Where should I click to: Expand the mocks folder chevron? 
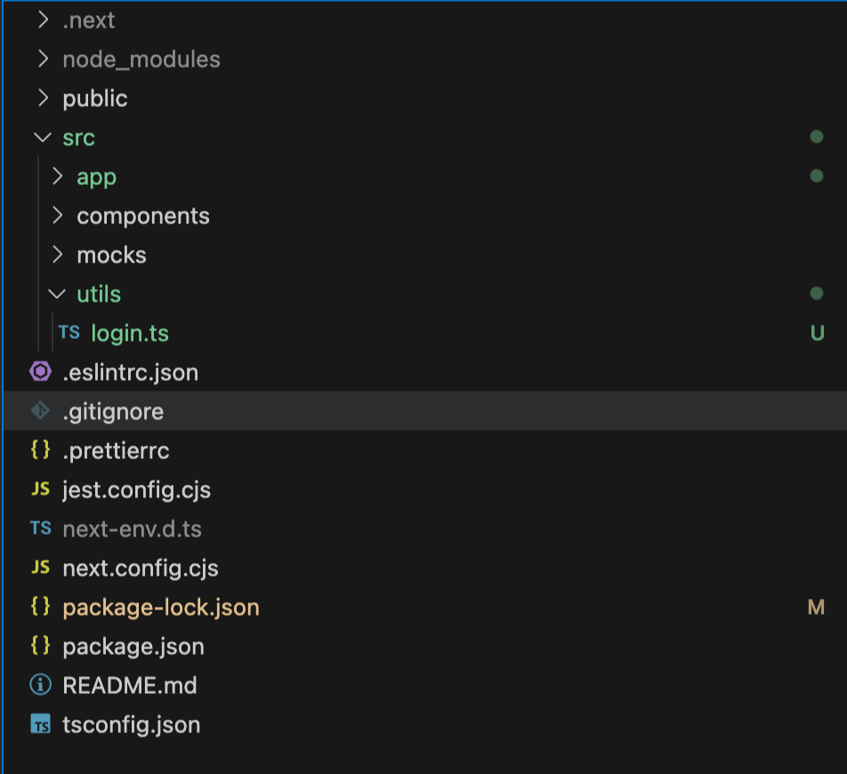[x=57, y=255]
